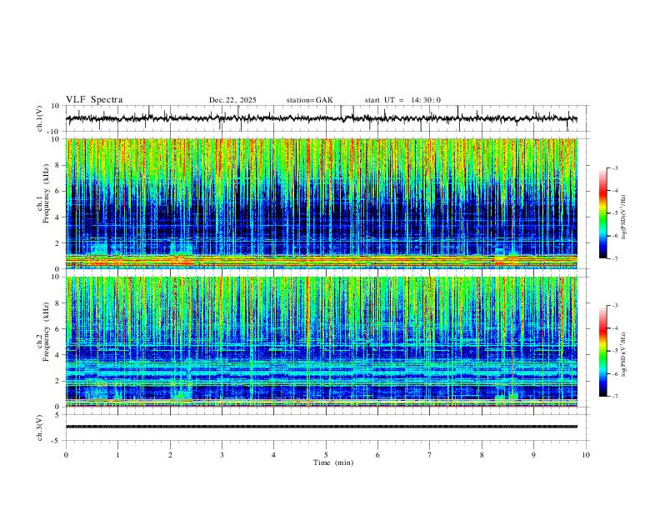Click the "4" kHz tick on ch.2 frequency axis

(x=59, y=355)
